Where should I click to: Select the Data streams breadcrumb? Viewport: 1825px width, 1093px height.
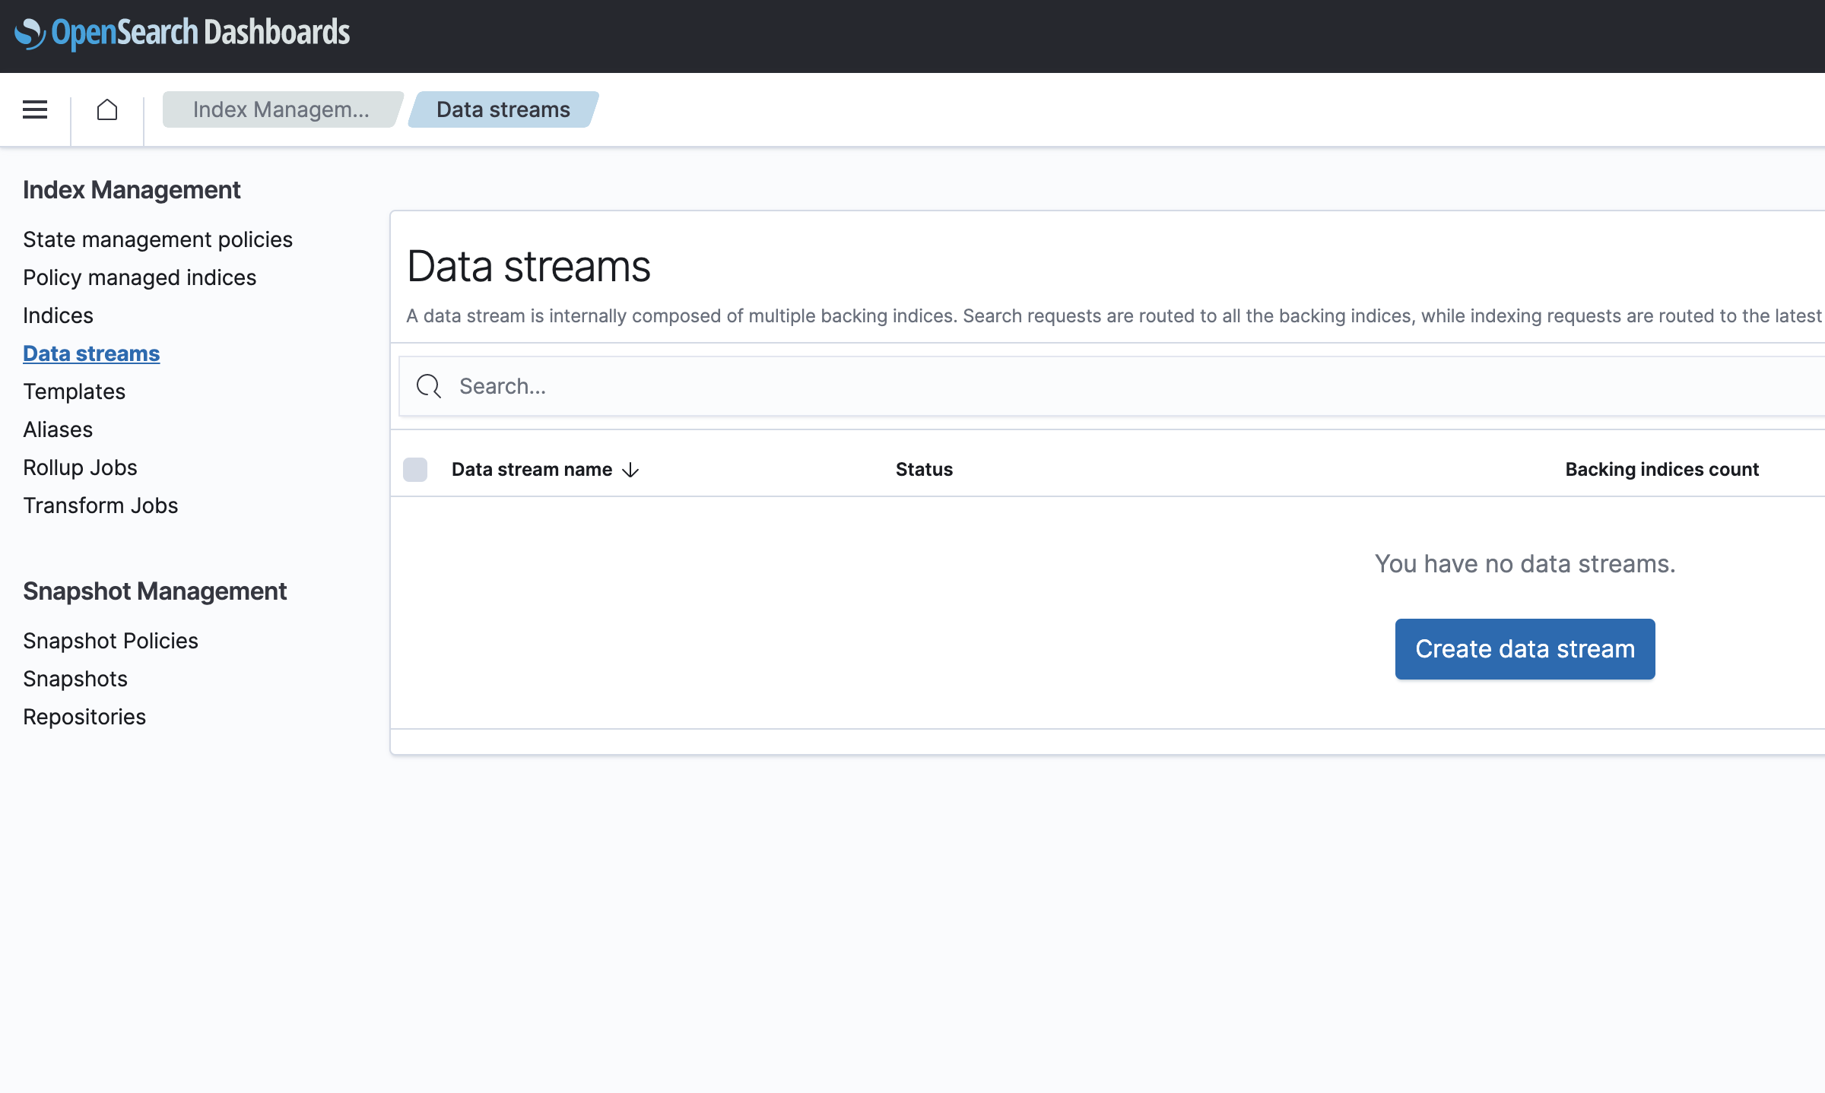coord(502,109)
